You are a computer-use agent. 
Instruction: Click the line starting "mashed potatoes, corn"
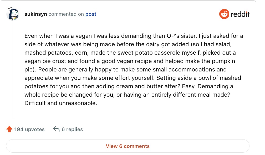click(x=130, y=53)
